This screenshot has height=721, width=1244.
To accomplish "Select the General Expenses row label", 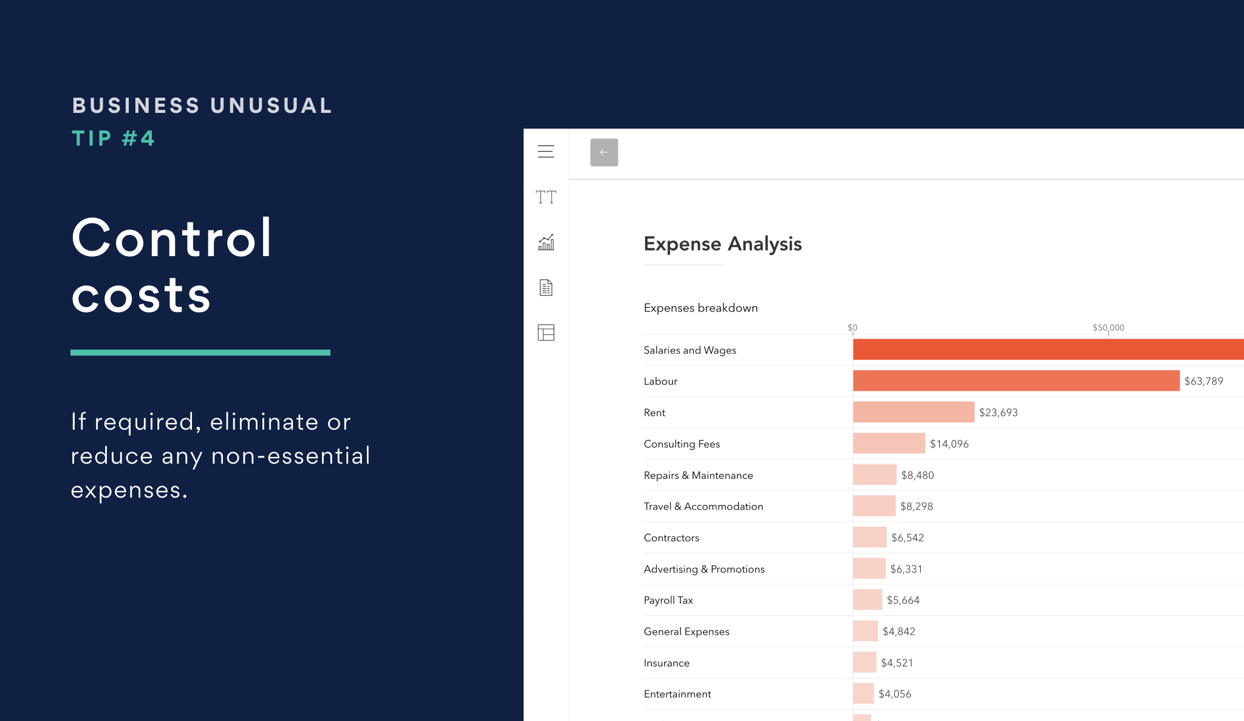I will 687,631.
